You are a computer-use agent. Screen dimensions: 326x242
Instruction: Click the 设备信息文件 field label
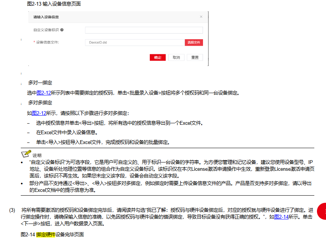point(47,43)
